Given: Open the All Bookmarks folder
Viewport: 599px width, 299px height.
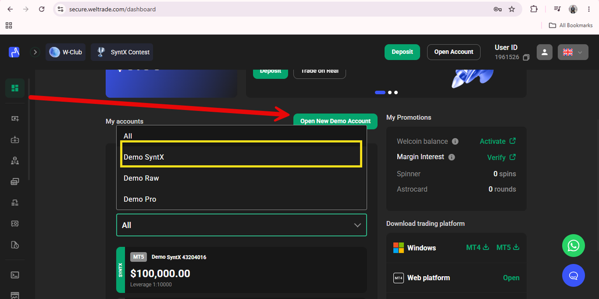Looking at the screenshot, I should pyautogui.click(x=570, y=25).
